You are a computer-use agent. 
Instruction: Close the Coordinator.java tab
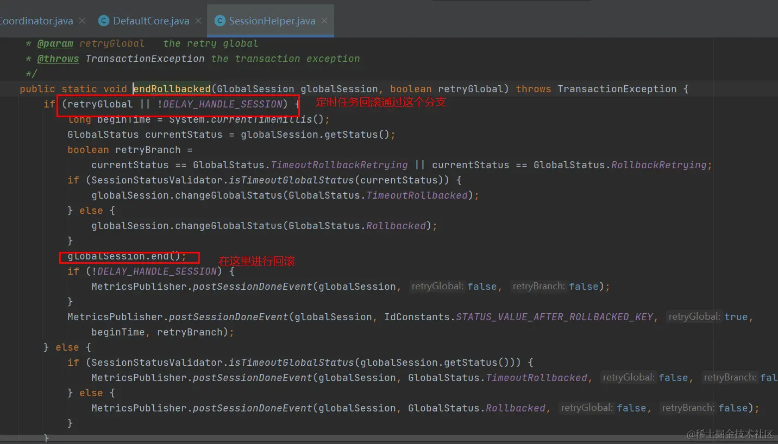[x=82, y=21]
